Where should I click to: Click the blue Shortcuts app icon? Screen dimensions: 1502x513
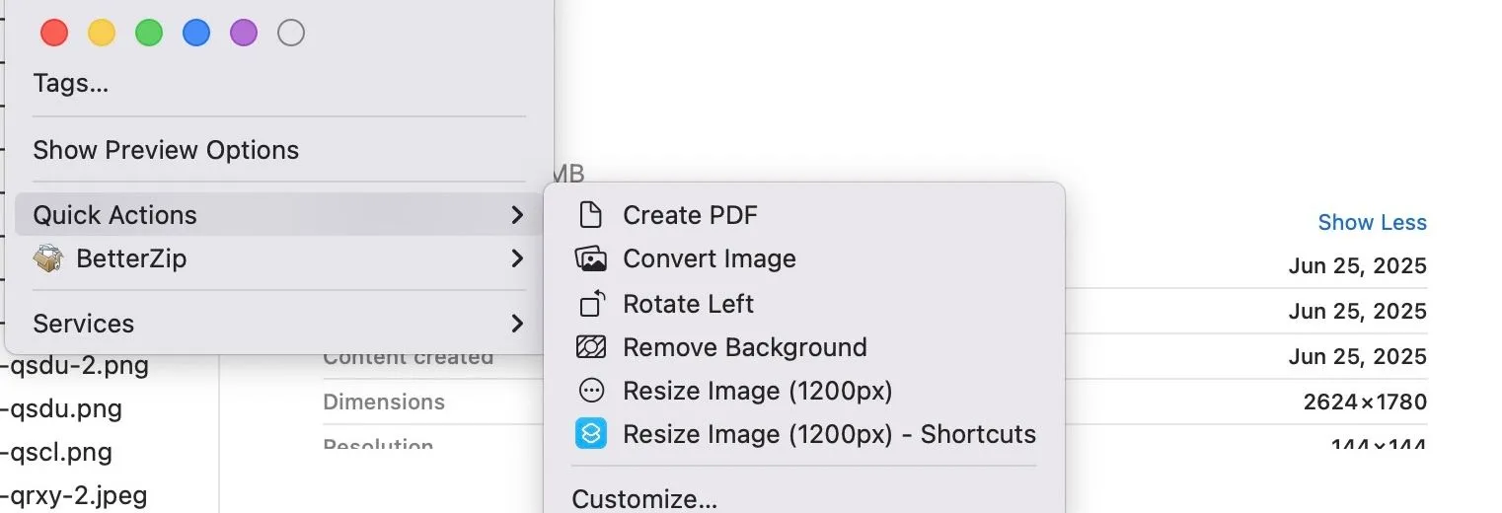pyautogui.click(x=590, y=434)
